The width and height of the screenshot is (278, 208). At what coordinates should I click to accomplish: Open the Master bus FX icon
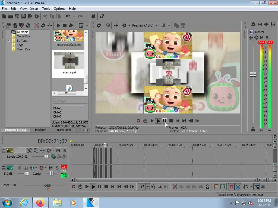point(251,37)
